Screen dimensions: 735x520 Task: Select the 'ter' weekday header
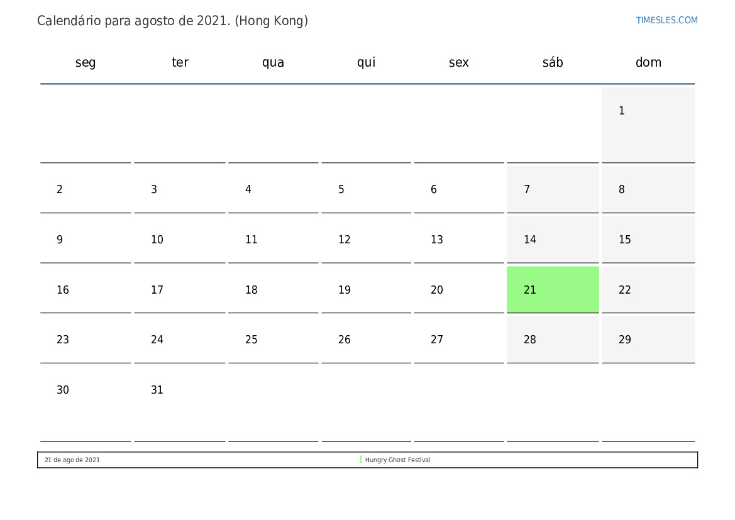click(x=180, y=62)
